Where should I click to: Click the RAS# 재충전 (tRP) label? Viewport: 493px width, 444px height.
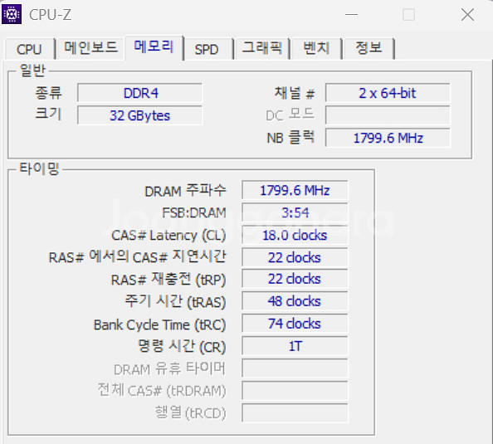[168, 279]
